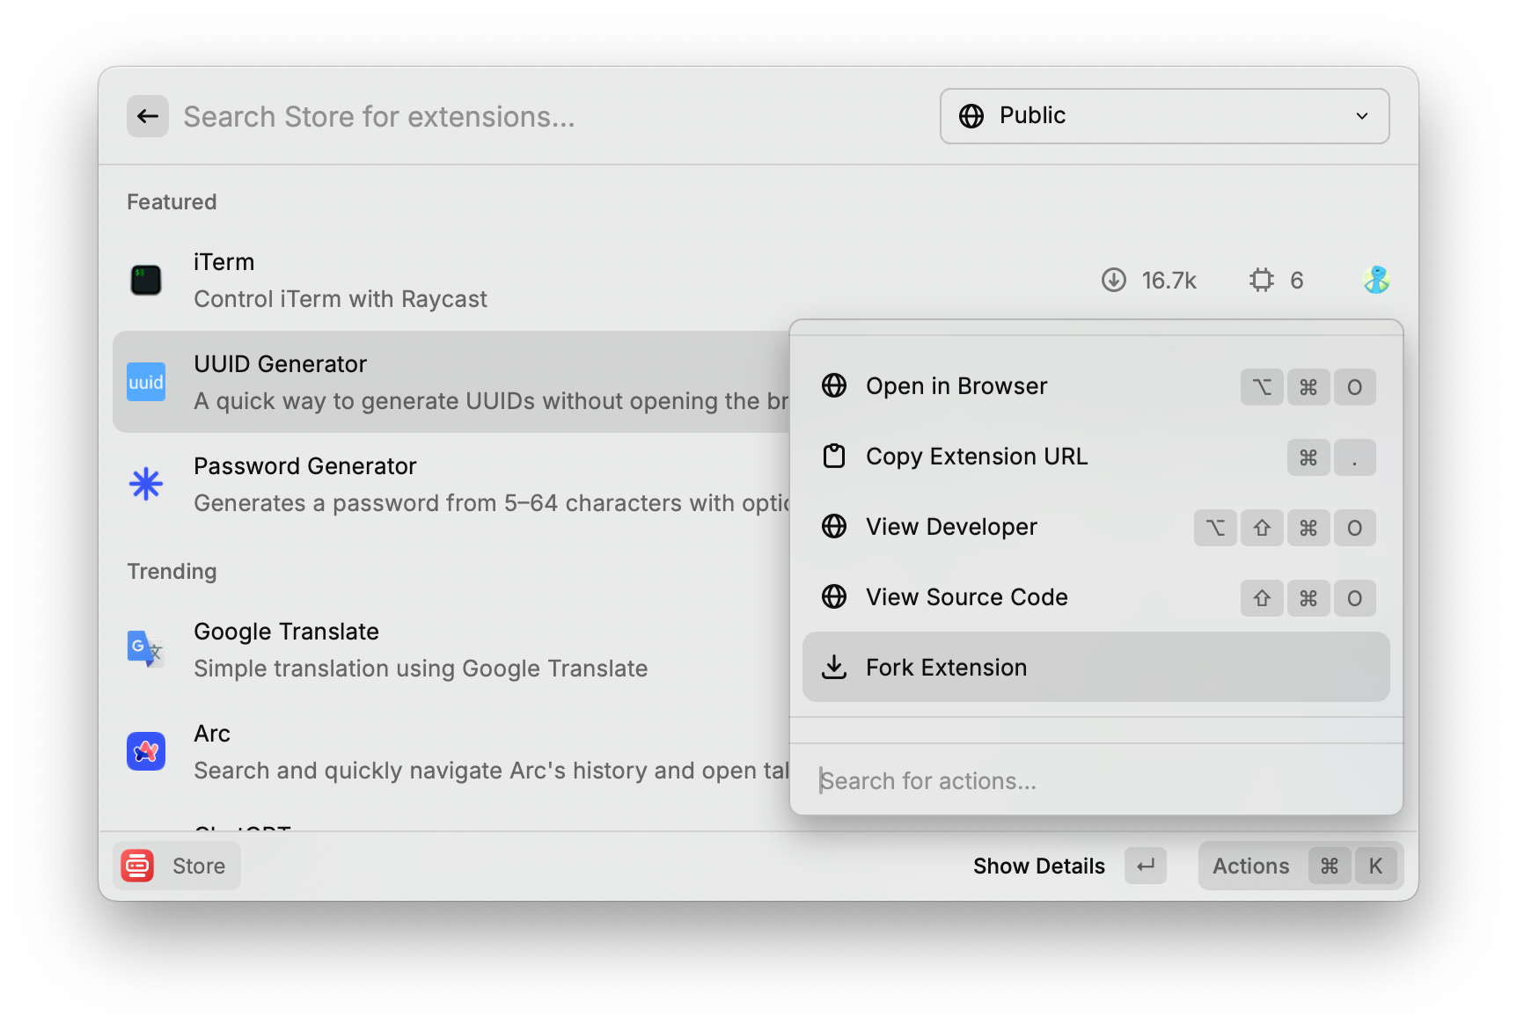The height and width of the screenshot is (1031, 1517).
Task: Click the Store label in bottom bar
Action: pos(199,866)
